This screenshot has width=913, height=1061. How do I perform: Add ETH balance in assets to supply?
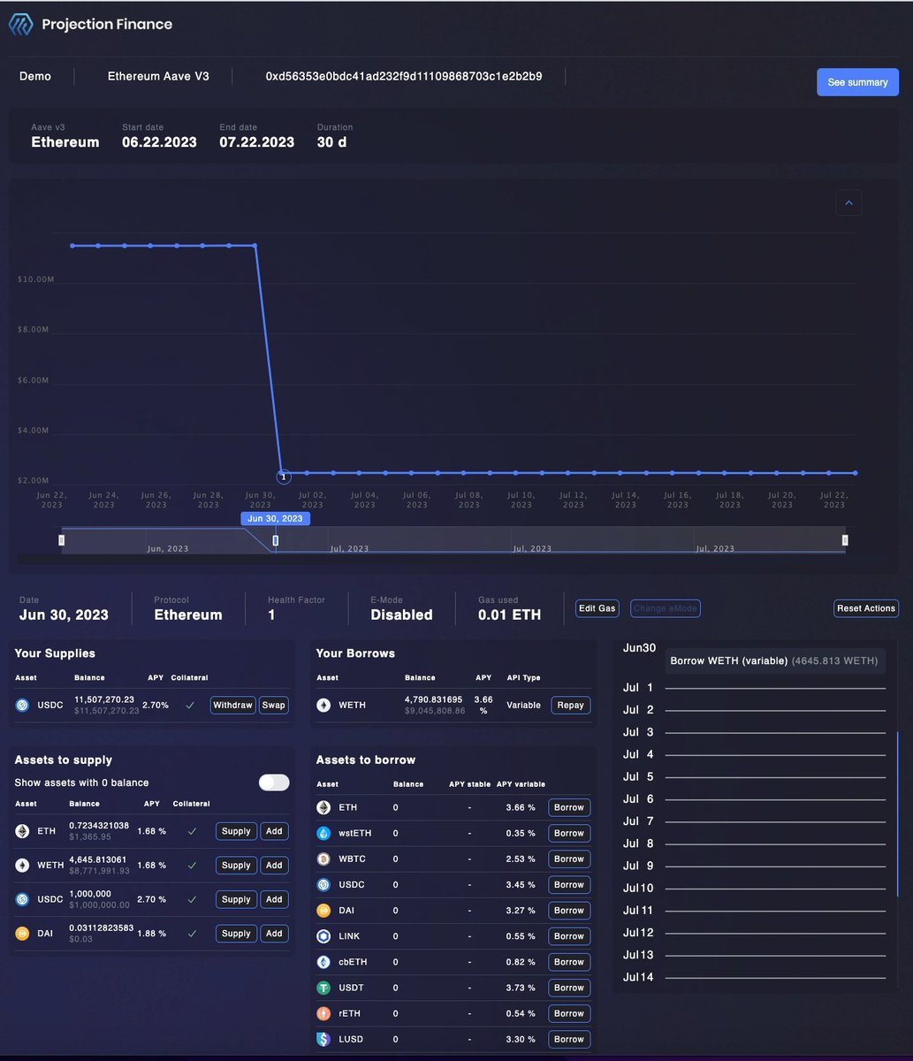[274, 831]
